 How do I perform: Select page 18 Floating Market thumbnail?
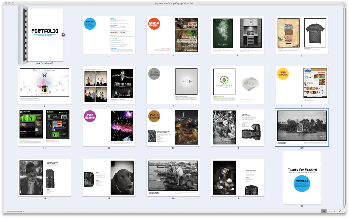coord(173,177)
